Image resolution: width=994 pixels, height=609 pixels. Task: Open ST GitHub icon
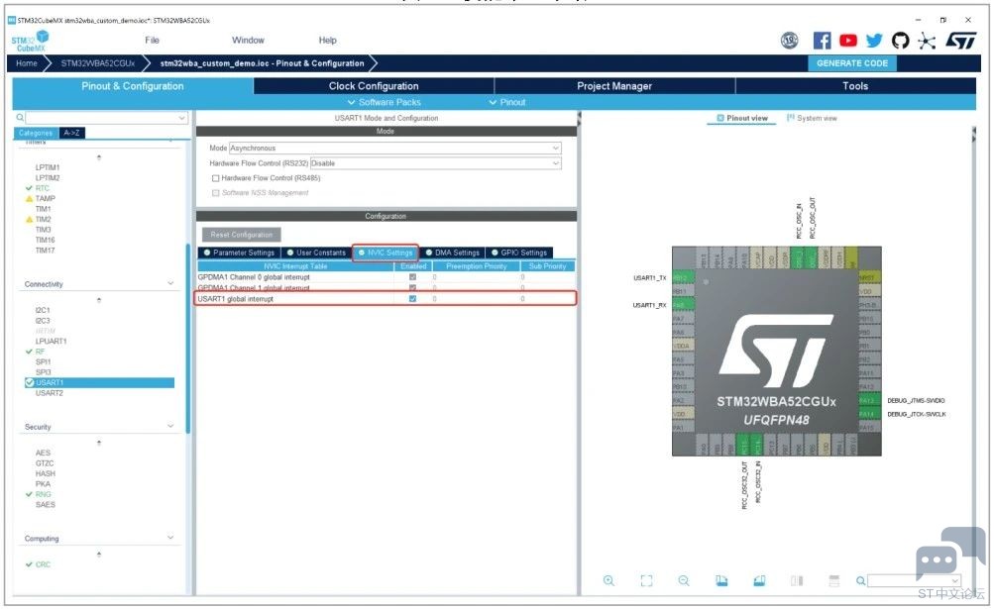pos(900,41)
